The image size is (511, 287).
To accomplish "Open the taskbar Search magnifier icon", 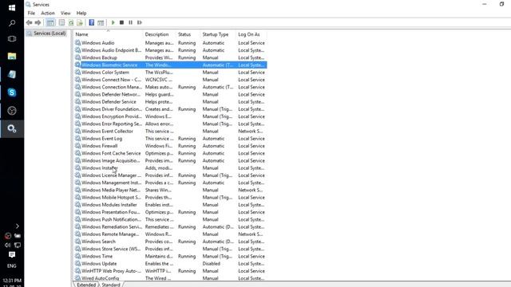I will click(12, 23).
